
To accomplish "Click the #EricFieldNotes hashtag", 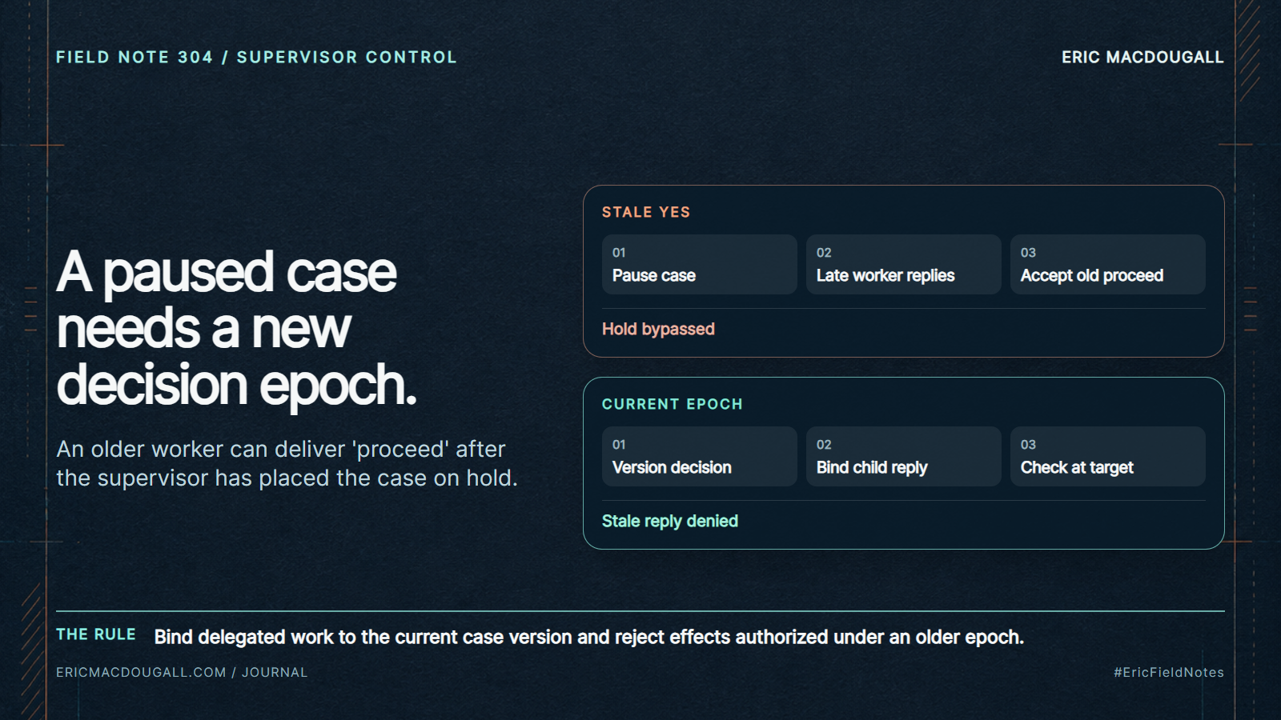I will tap(1169, 672).
